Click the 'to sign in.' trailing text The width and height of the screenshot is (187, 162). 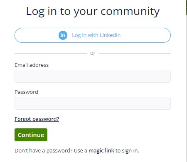[x=127, y=151]
